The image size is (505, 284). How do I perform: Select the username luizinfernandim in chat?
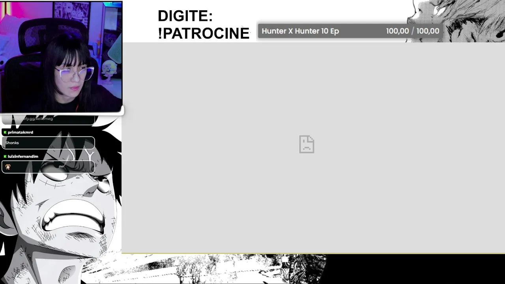[x=23, y=157]
